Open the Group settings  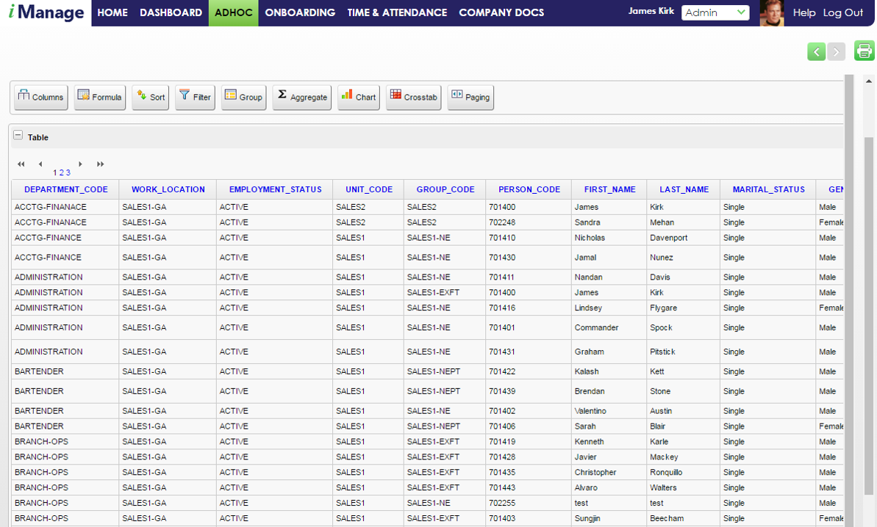click(244, 97)
